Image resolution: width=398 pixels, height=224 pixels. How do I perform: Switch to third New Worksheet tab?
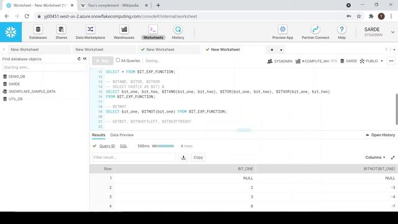[x=169, y=50]
